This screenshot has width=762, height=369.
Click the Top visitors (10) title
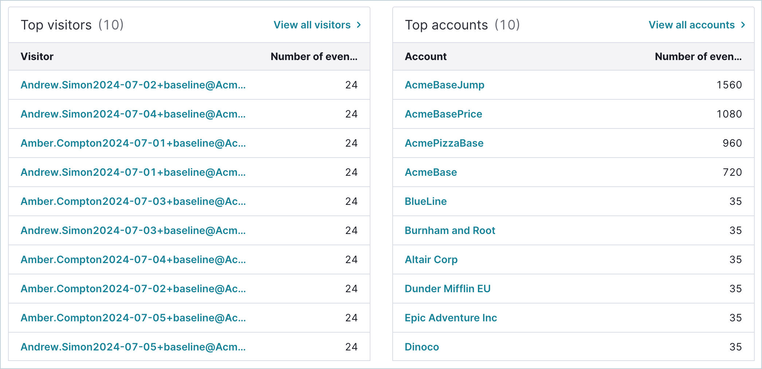[x=72, y=25]
